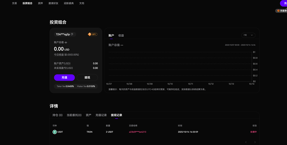The height and width of the screenshot is (145, 287).
Task: Click the gift icon on recharge banner
Action: [278, 11]
